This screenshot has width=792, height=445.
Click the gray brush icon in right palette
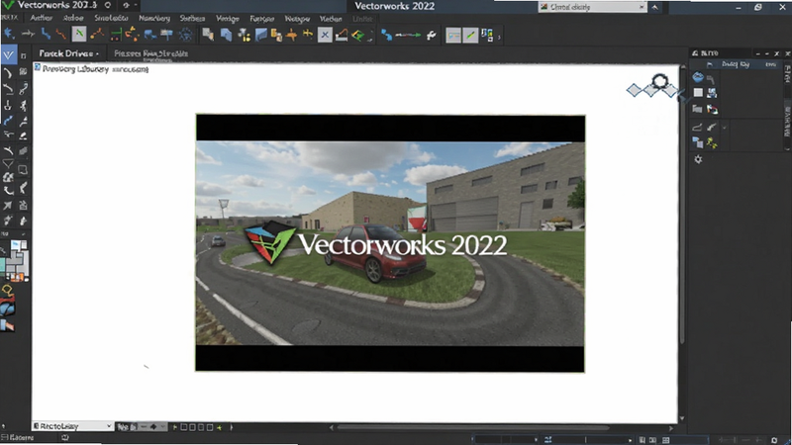pyautogui.click(x=712, y=128)
